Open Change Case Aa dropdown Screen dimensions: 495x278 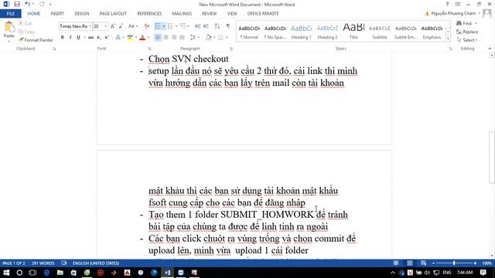133,26
